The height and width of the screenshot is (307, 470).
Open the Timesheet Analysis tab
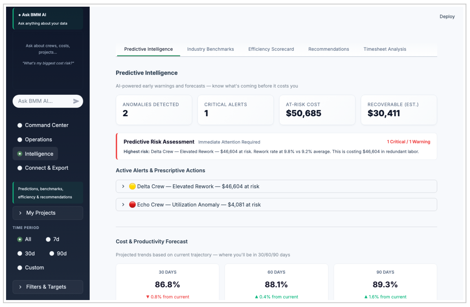(x=385, y=49)
